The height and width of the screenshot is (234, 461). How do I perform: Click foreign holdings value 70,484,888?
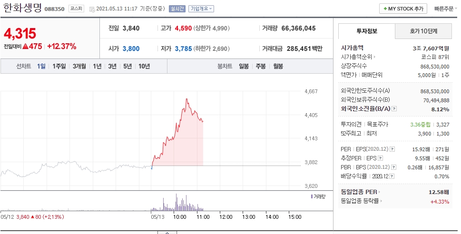436,100
